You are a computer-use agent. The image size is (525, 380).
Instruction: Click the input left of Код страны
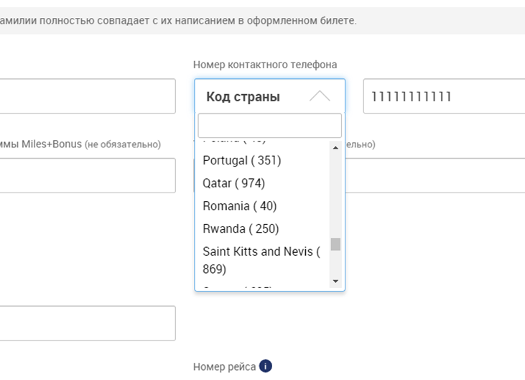pyautogui.click(x=86, y=96)
